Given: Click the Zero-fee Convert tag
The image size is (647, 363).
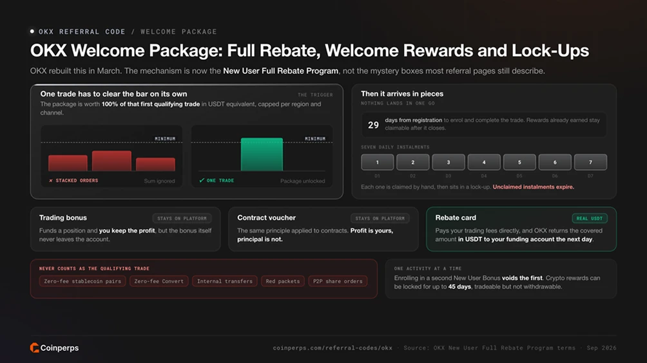Looking at the screenshot, I should pos(159,281).
